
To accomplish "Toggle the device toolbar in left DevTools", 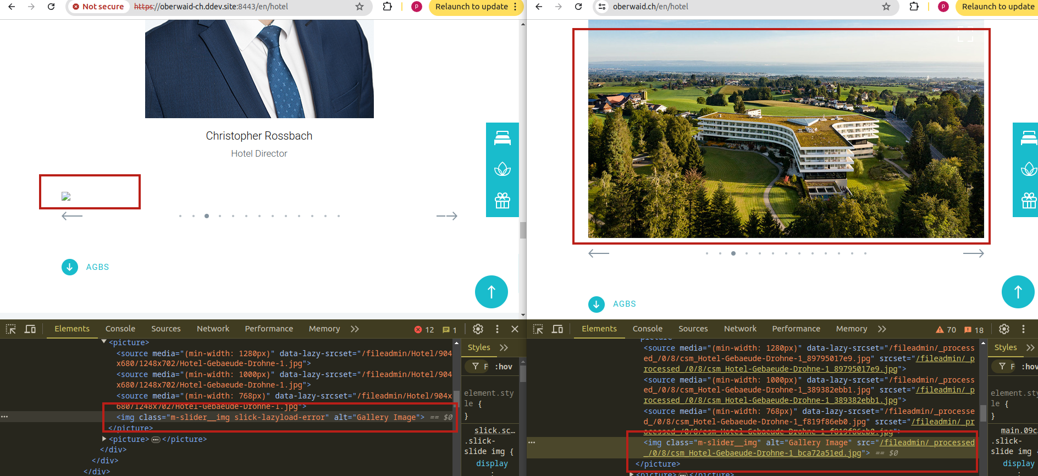I will pos(30,329).
